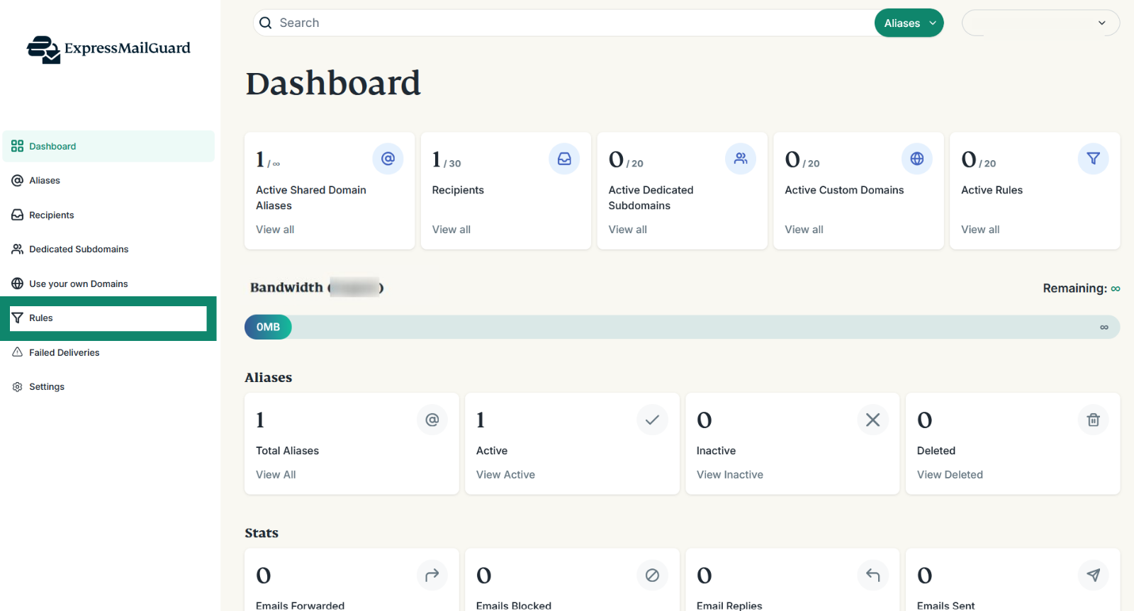
Task: Click the inbox icon on Recipients card
Action: click(x=564, y=159)
